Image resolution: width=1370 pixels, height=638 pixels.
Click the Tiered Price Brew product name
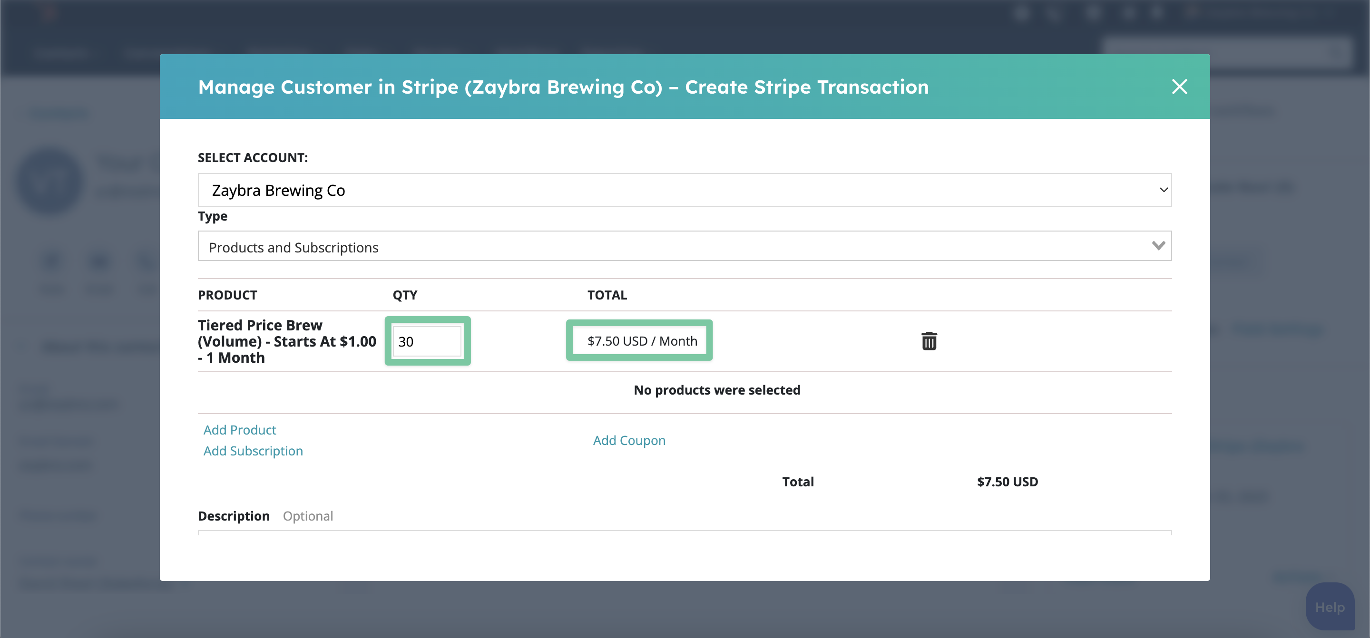287,341
